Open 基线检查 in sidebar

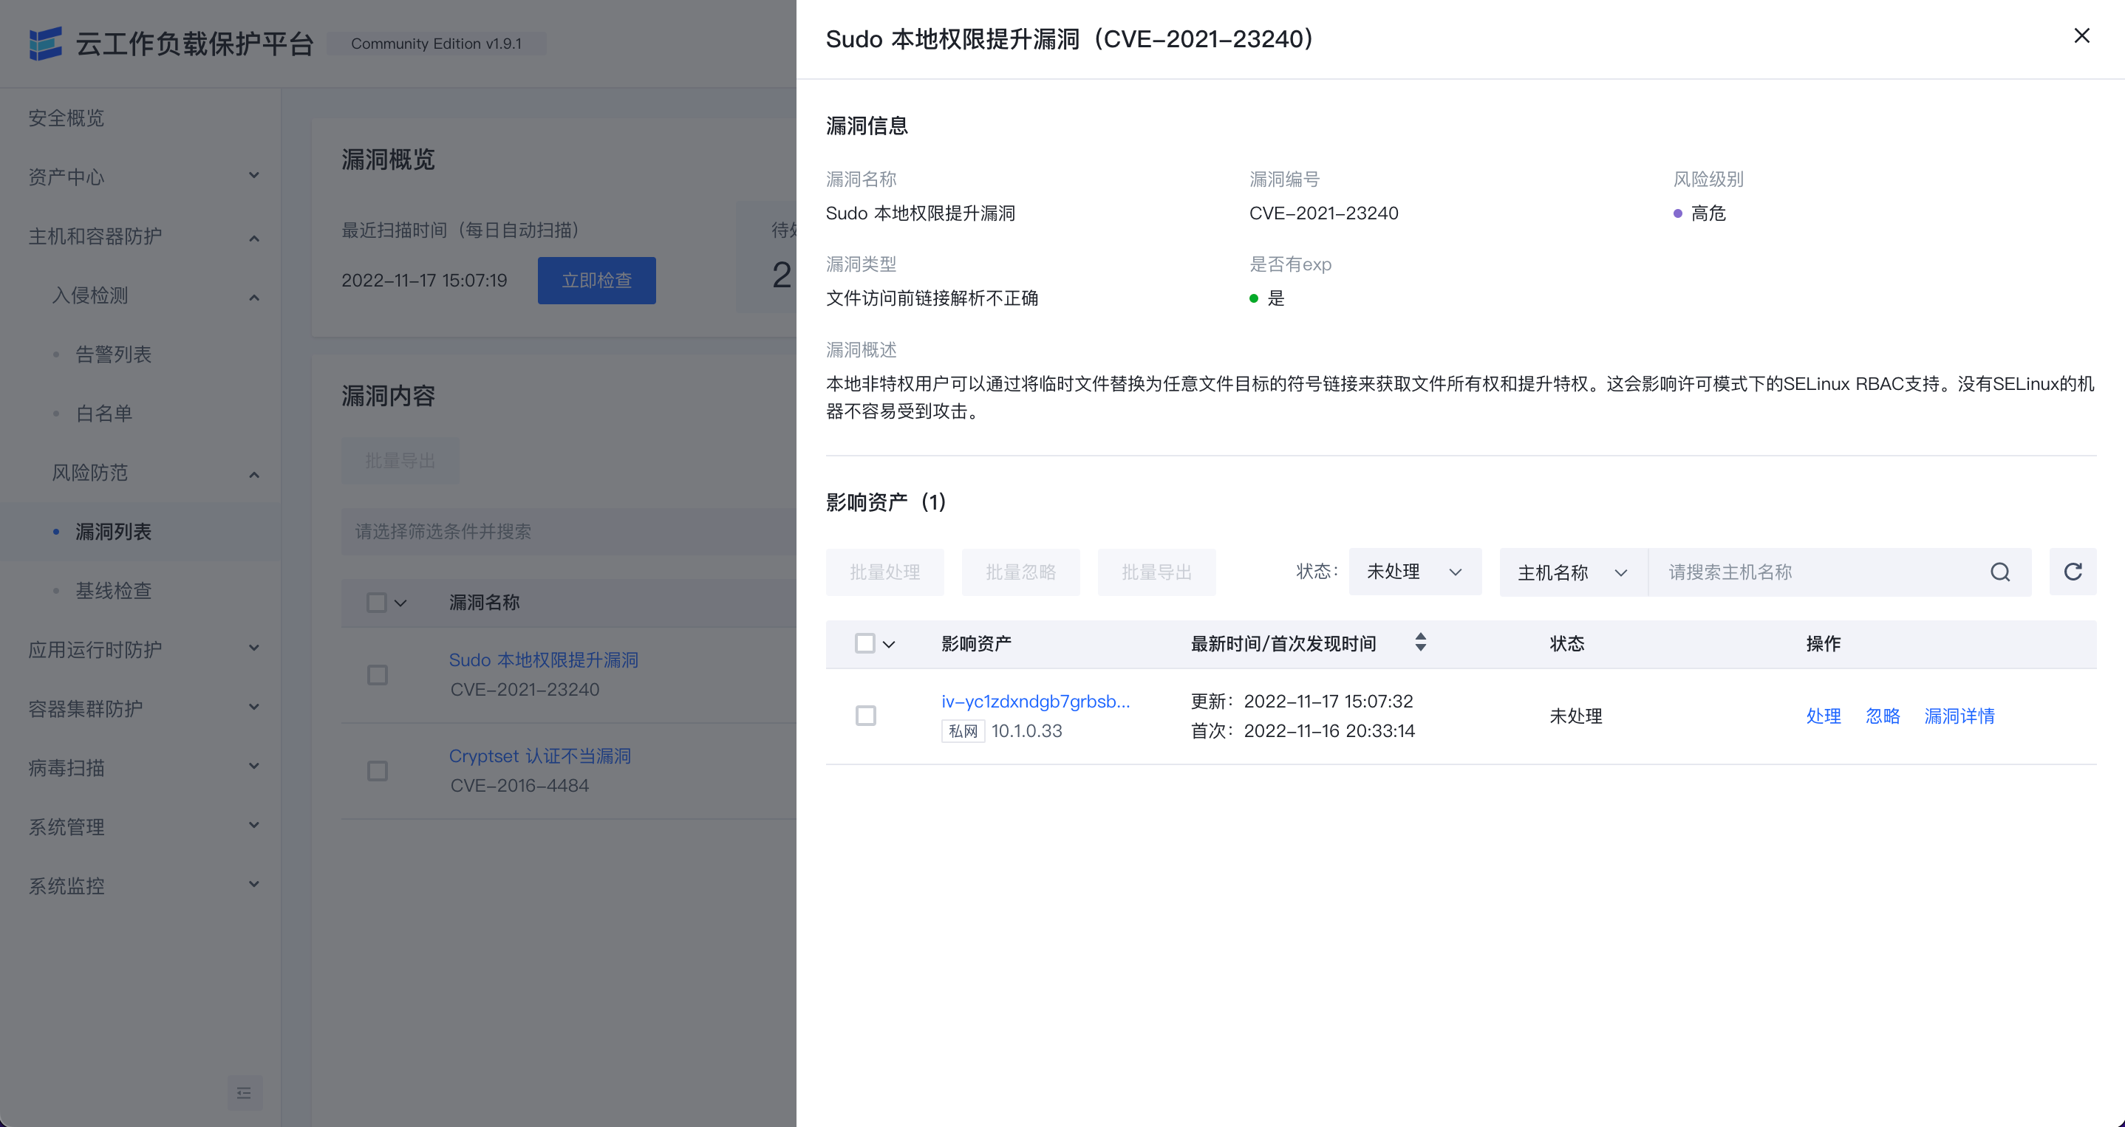point(114,590)
